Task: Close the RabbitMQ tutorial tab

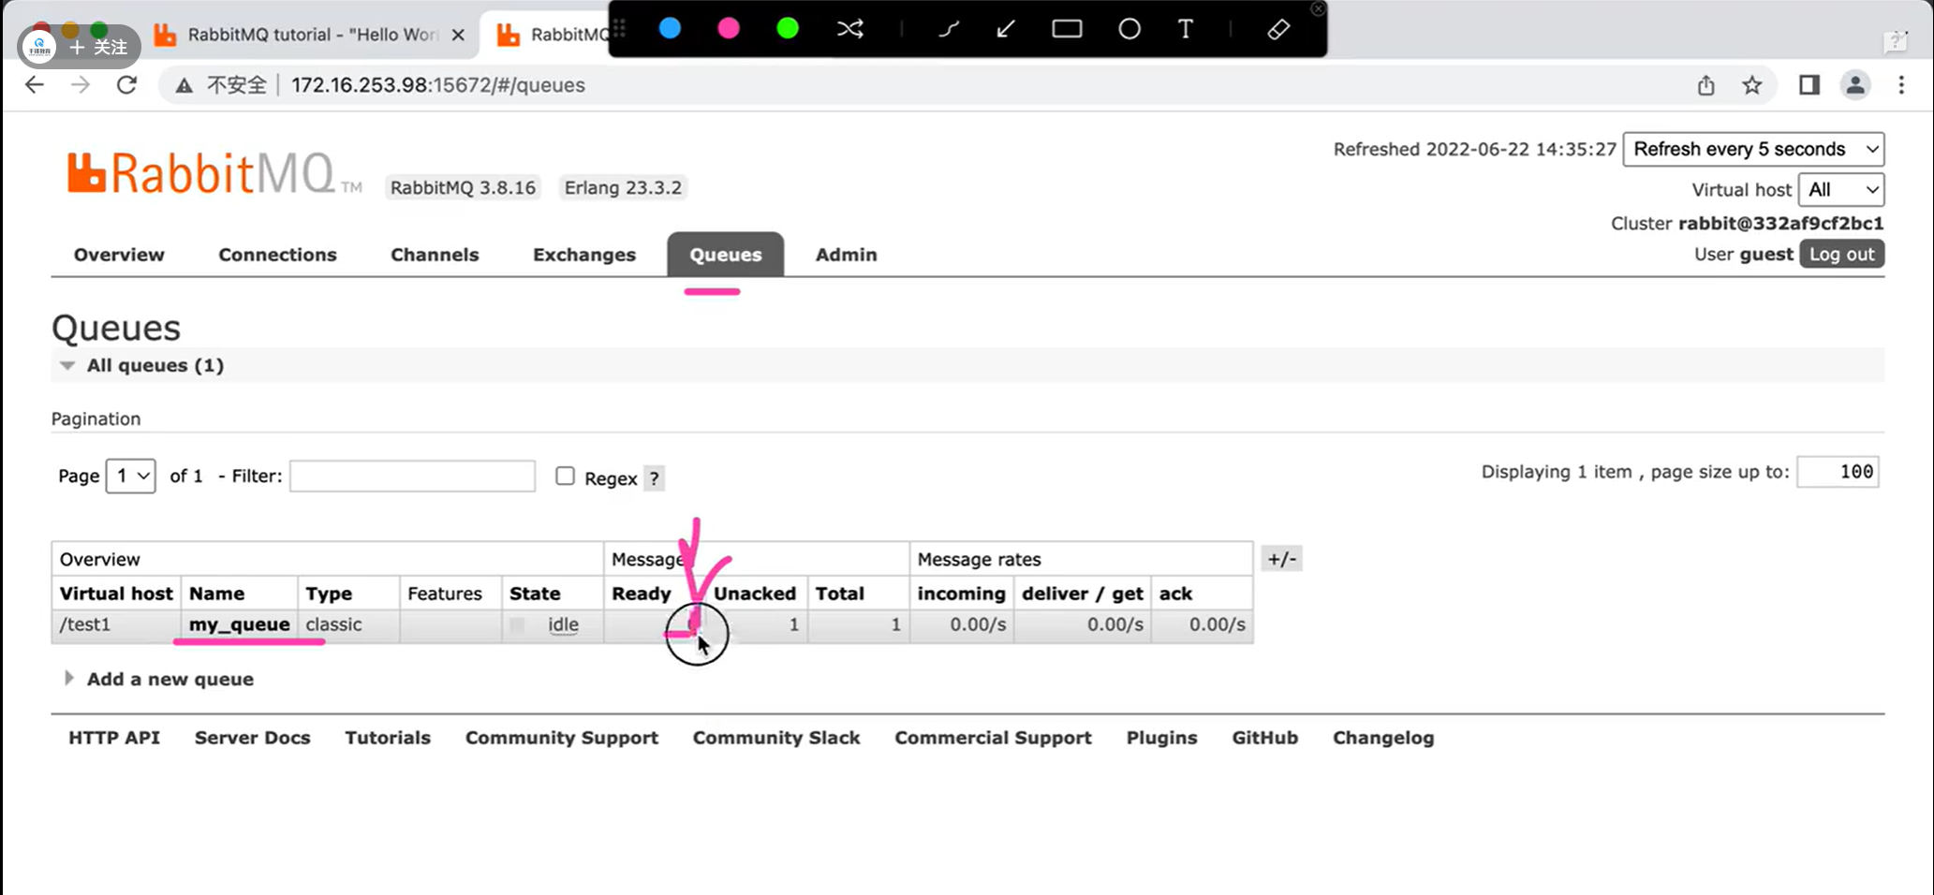Action: [x=458, y=35]
